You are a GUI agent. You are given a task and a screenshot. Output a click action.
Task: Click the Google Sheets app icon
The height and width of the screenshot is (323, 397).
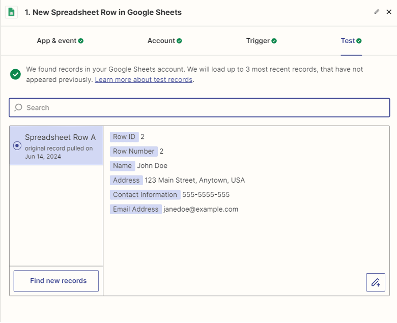click(12, 12)
